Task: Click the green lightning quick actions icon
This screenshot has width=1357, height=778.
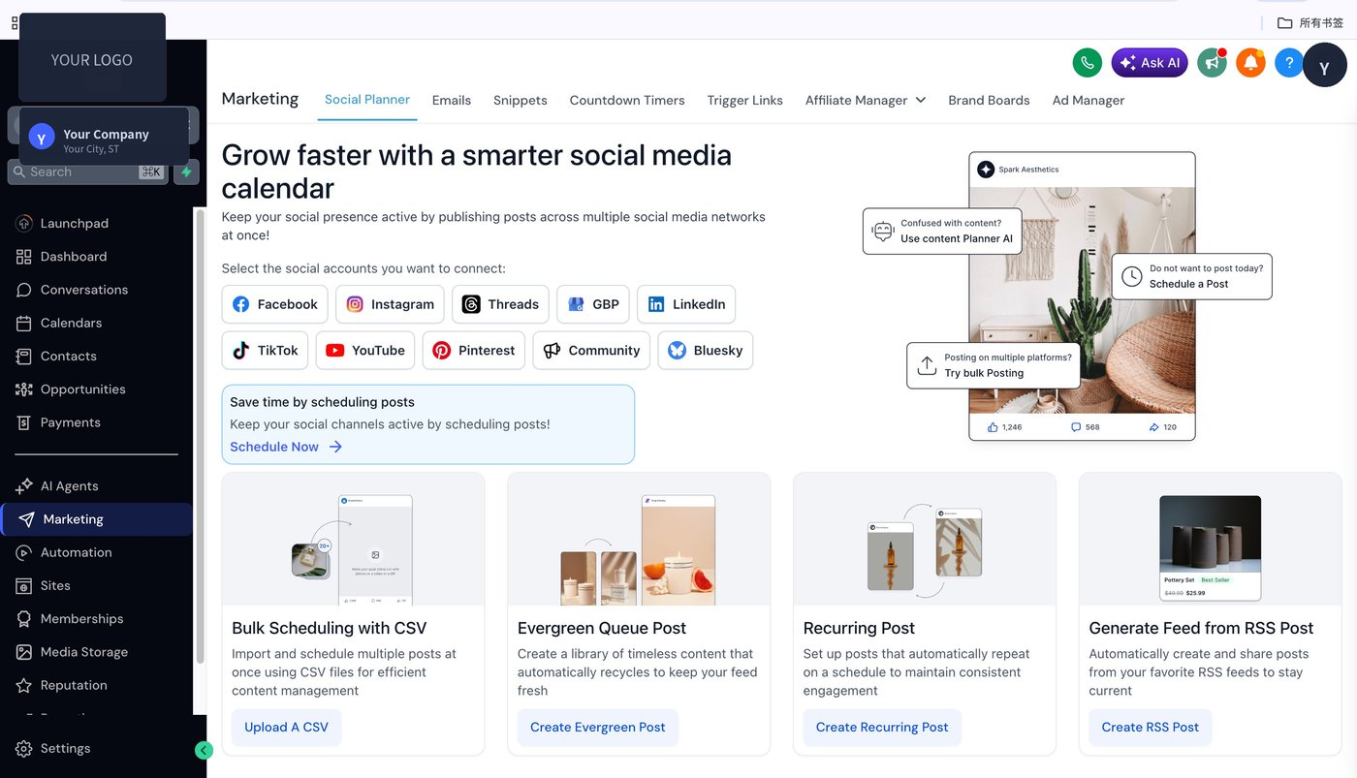Action: click(x=187, y=171)
